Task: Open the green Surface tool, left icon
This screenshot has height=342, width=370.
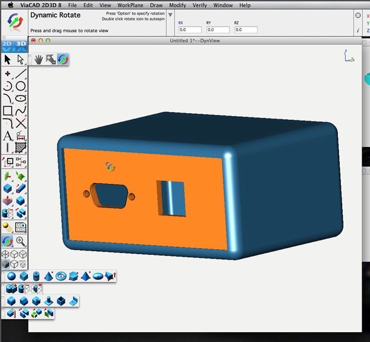Action: click(x=7, y=176)
